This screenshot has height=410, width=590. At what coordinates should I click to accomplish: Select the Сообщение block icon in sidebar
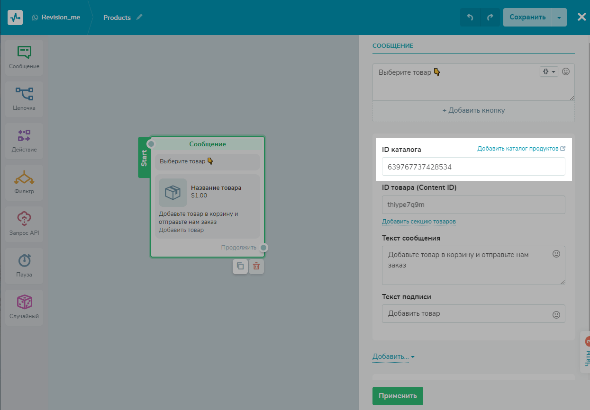tap(24, 57)
